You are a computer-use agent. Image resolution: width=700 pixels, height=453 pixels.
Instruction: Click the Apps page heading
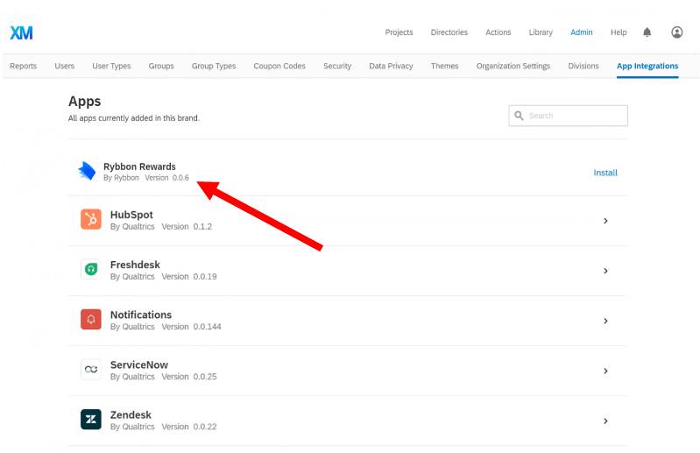coord(84,102)
